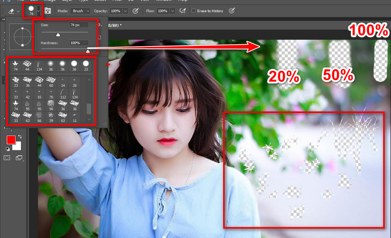
Task: Select the star brush preset 70
Action: pos(51,94)
